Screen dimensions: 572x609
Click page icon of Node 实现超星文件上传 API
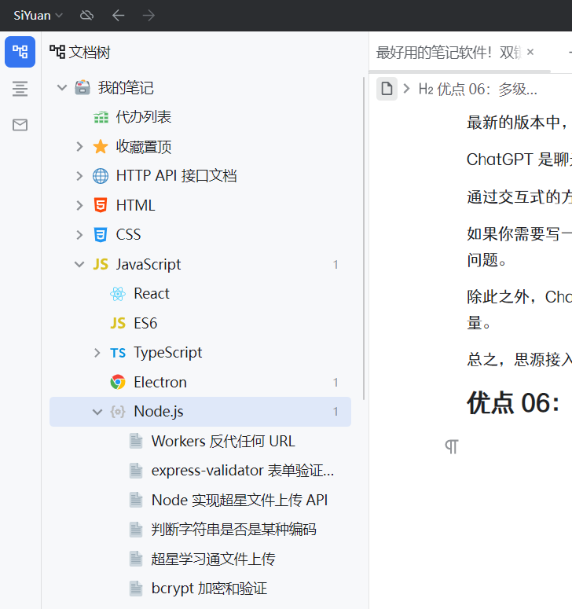pos(136,500)
